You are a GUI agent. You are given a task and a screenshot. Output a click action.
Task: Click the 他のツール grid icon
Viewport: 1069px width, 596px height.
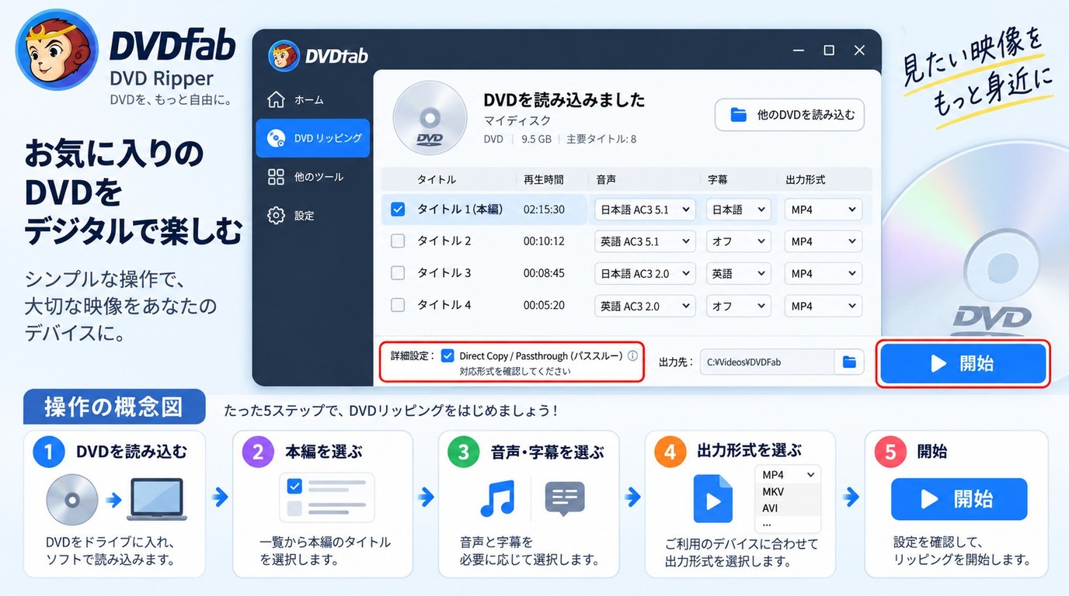point(276,177)
